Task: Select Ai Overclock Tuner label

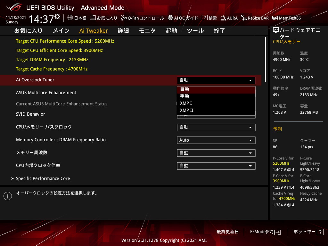Action: (35, 80)
